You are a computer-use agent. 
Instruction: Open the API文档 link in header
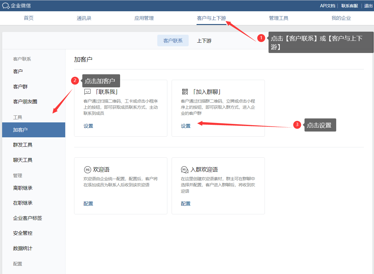click(x=327, y=6)
